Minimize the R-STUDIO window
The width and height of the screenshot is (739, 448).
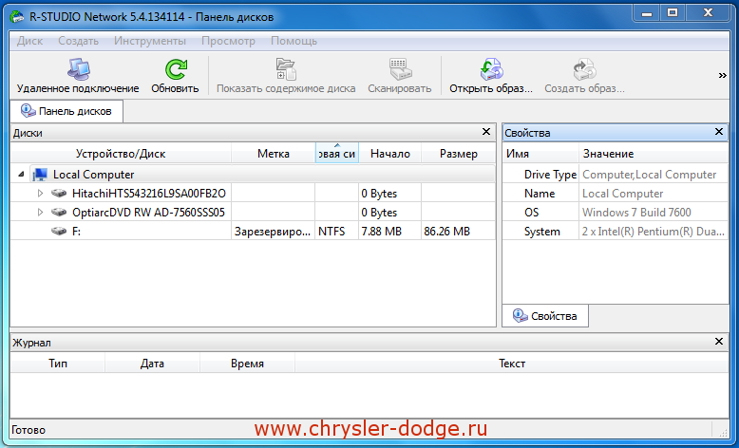coord(647,13)
